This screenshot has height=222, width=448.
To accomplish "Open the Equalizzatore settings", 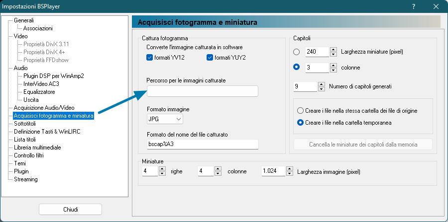I will click(x=39, y=92).
